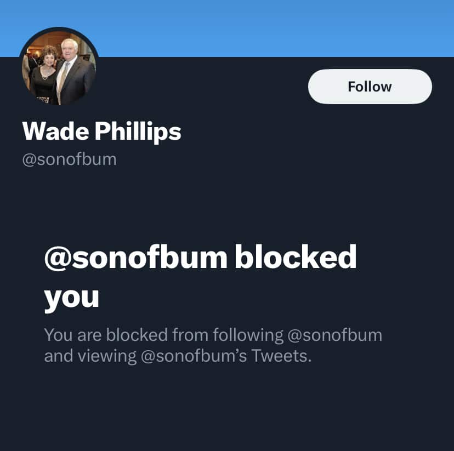Select the Wade Phillips display name

pyautogui.click(x=101, y=131)
